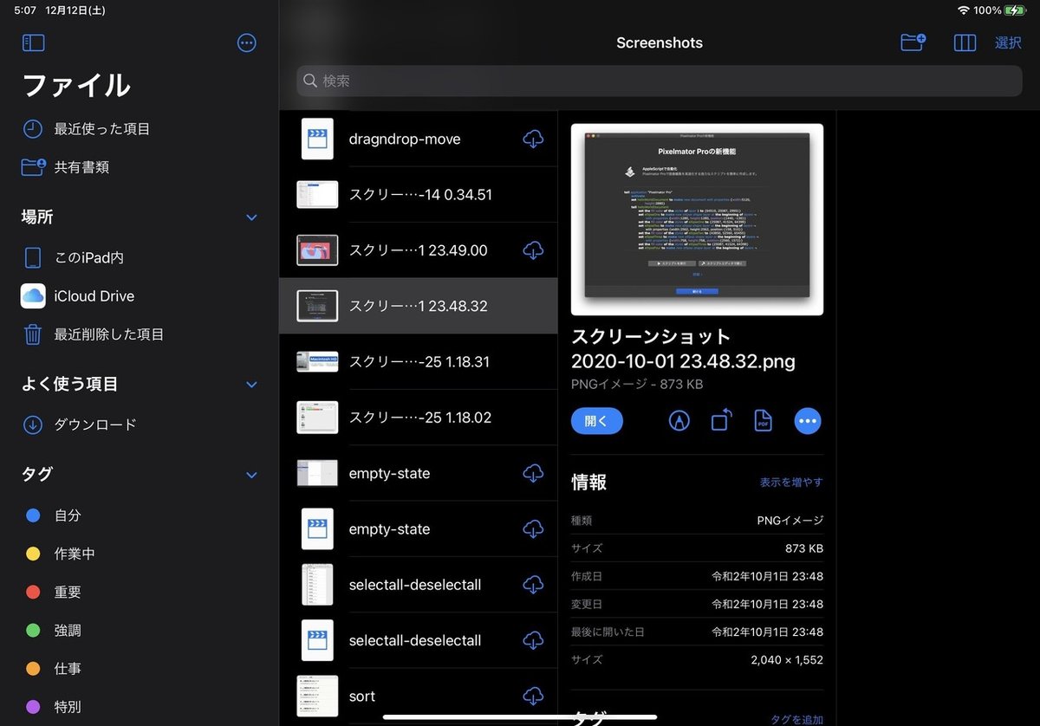Download video selectall-deselectall from iCloud
The width and height of the screenshot is (1040, 726).
coord(533,640)
